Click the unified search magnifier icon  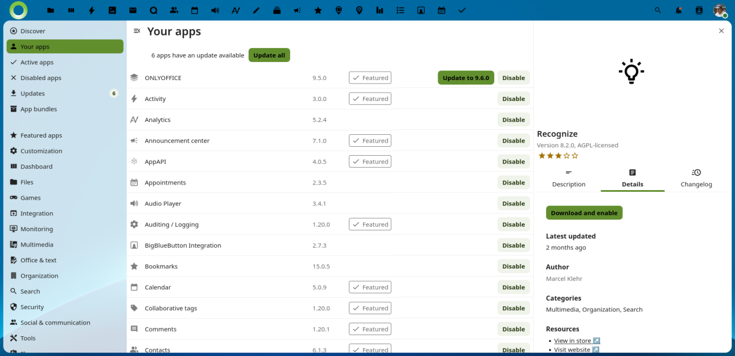(658, 10)
